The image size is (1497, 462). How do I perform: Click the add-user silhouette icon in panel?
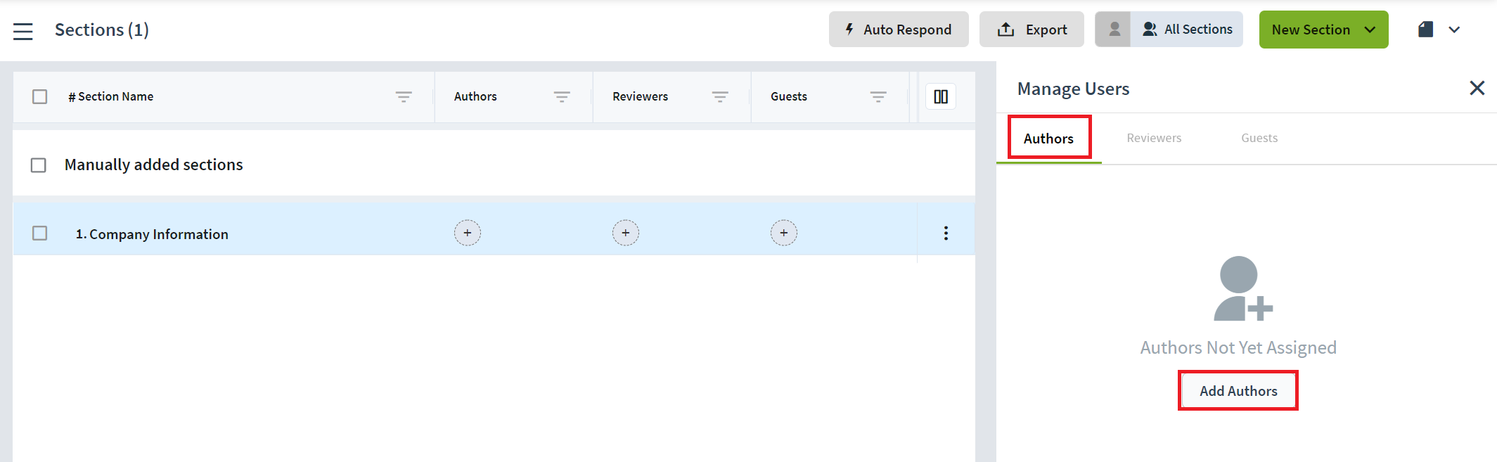coord(1242,288)
